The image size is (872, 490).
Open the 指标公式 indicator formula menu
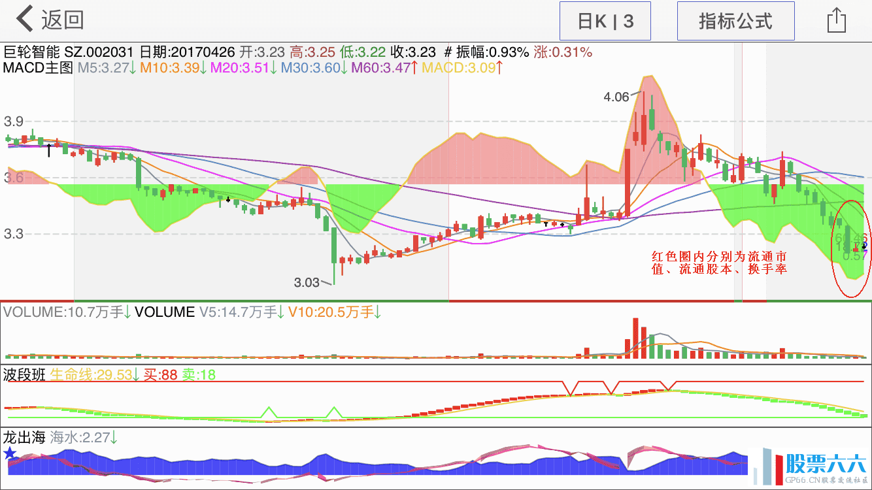tap(735, 21)
